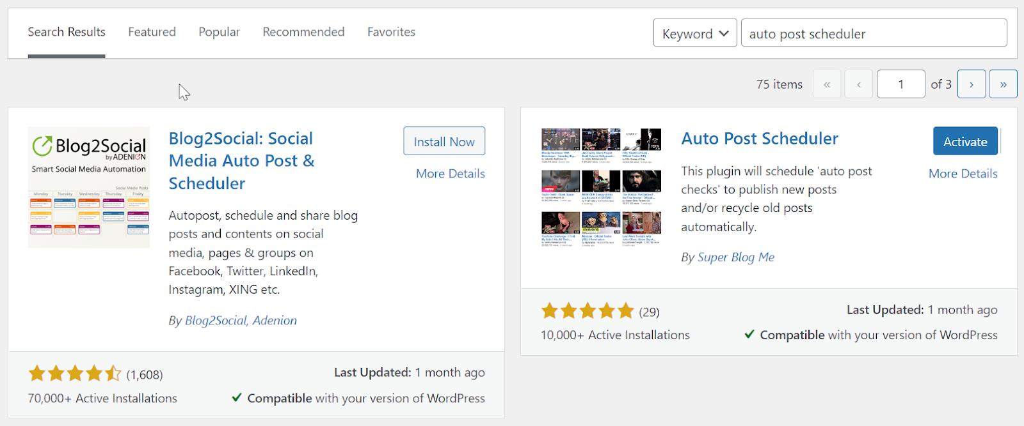The width and height of the screenshot is (1024, 426).
Task: View More Details for Blog2Social
Action: (451, 174)
